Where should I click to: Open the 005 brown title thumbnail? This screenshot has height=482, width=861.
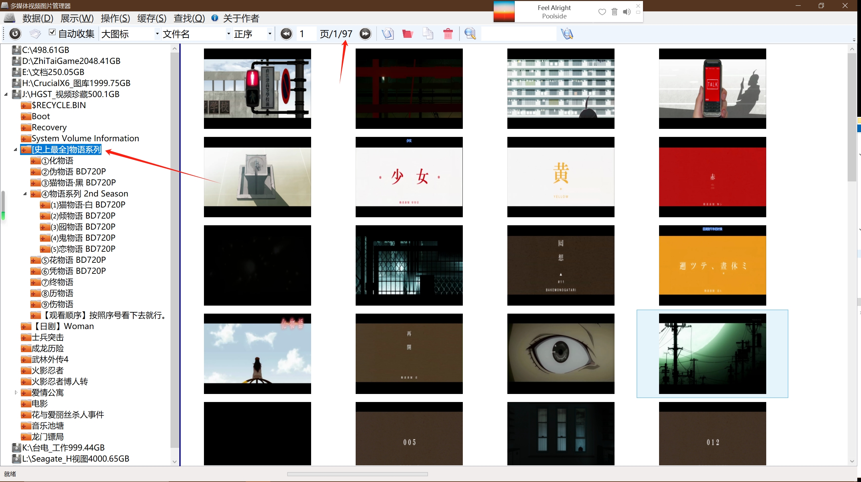coord(409,433)
